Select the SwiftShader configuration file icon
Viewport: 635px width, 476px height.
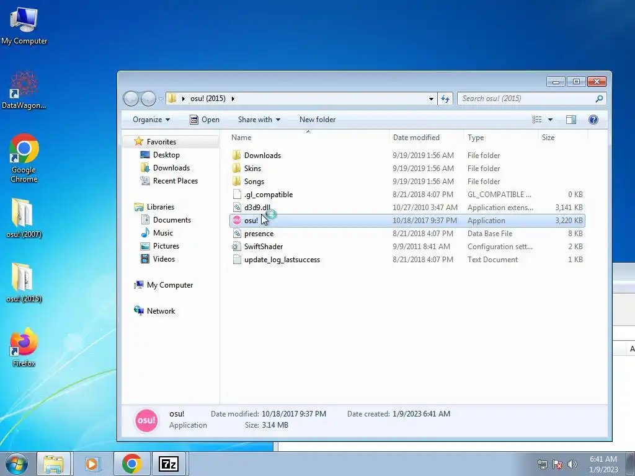pos(237,247)
